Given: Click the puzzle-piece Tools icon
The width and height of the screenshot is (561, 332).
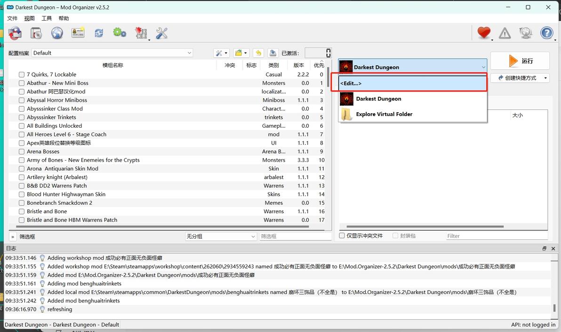Looking at the screenshot, I should (x=141, y=33).
